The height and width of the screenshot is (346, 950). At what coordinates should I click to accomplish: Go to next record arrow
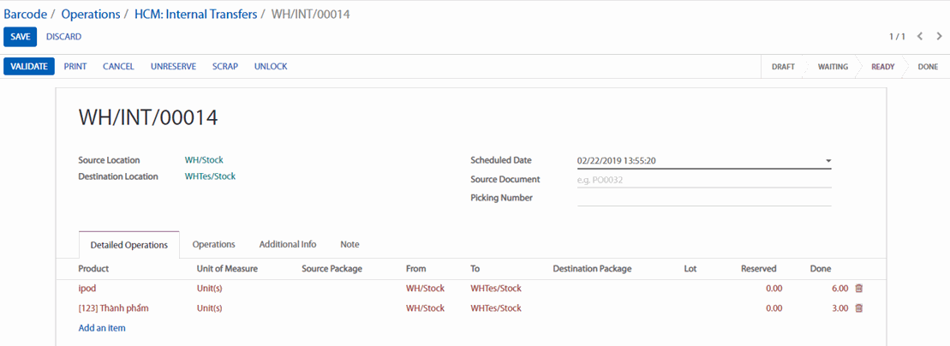tap(939, 37)
